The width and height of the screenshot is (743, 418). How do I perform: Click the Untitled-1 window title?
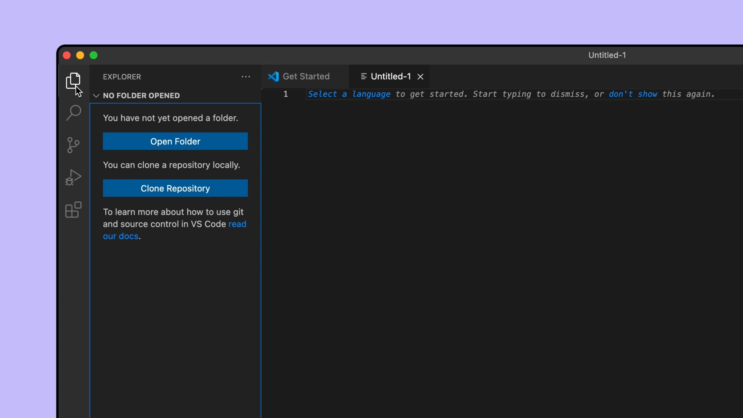coord(607,55)
